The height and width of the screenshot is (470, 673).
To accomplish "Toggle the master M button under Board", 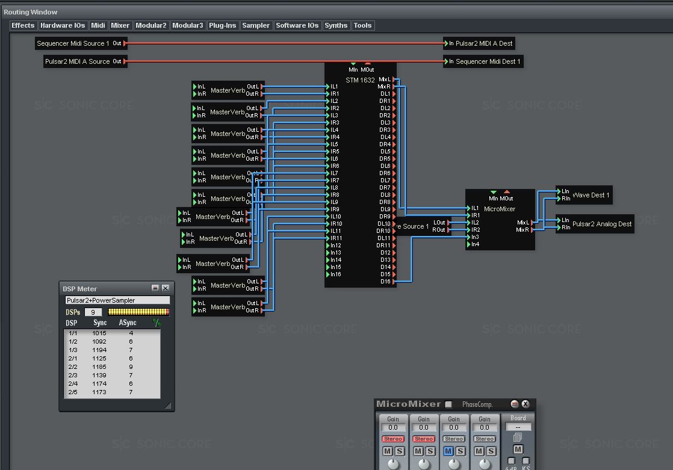I will click(518, 450).
